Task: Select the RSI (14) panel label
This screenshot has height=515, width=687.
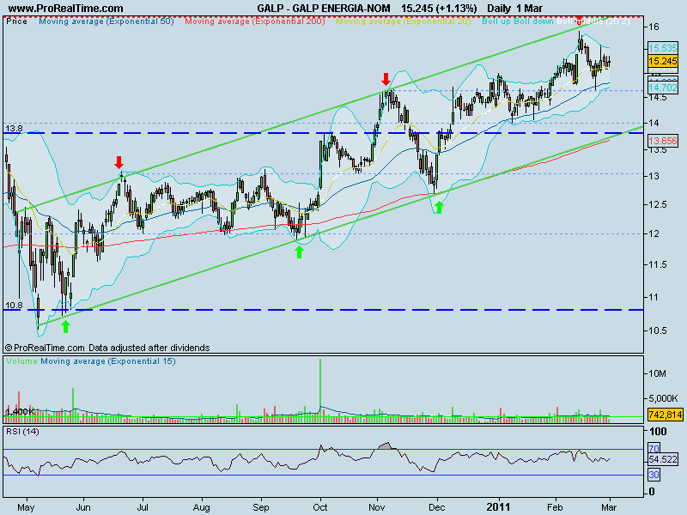Action: coord(22,432)
